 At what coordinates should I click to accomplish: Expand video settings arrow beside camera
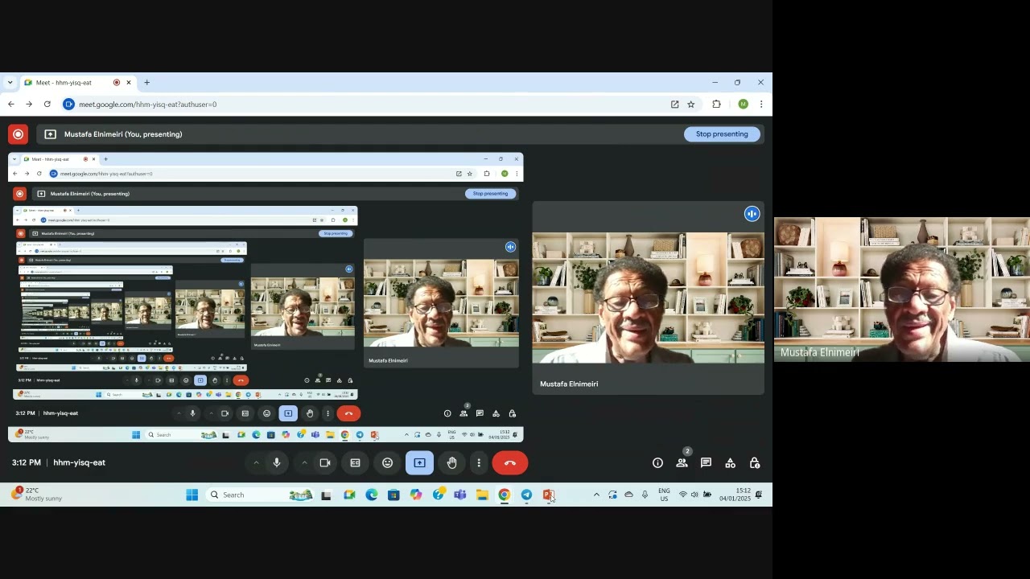[304, 463]
